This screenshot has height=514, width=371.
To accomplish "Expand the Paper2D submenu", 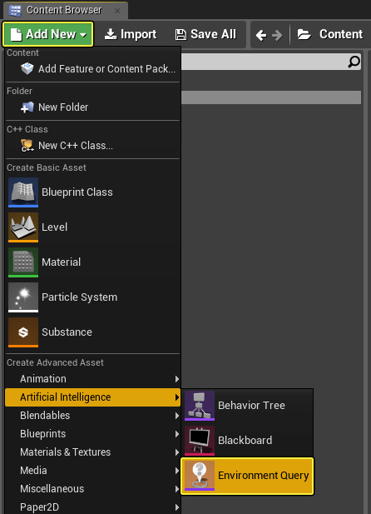I will tap(92, 507).
